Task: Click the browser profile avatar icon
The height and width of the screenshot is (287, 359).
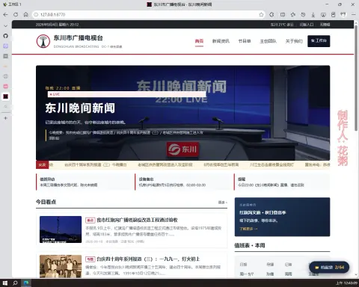Action: point(343,15)
